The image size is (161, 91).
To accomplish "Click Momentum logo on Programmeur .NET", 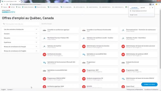I will click(x=84, y=71).
